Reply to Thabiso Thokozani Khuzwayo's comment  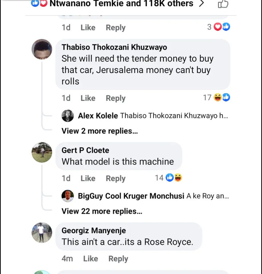[x=116, y=98]
